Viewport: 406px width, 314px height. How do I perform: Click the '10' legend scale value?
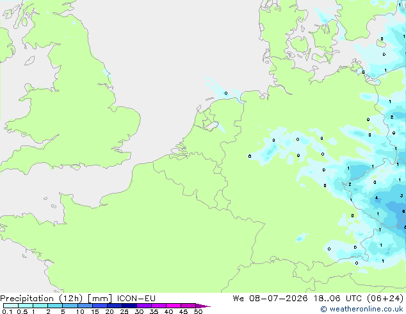80,311
